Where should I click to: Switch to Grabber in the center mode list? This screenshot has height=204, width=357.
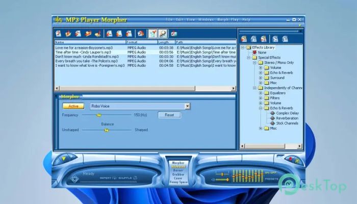178,174
